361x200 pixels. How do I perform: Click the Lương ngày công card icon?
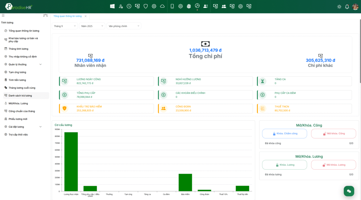point(65,81)
